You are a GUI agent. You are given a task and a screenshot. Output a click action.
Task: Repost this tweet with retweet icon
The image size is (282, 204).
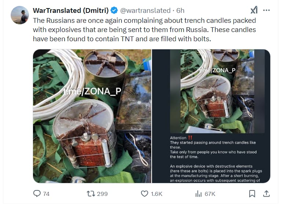coord(91,194)
